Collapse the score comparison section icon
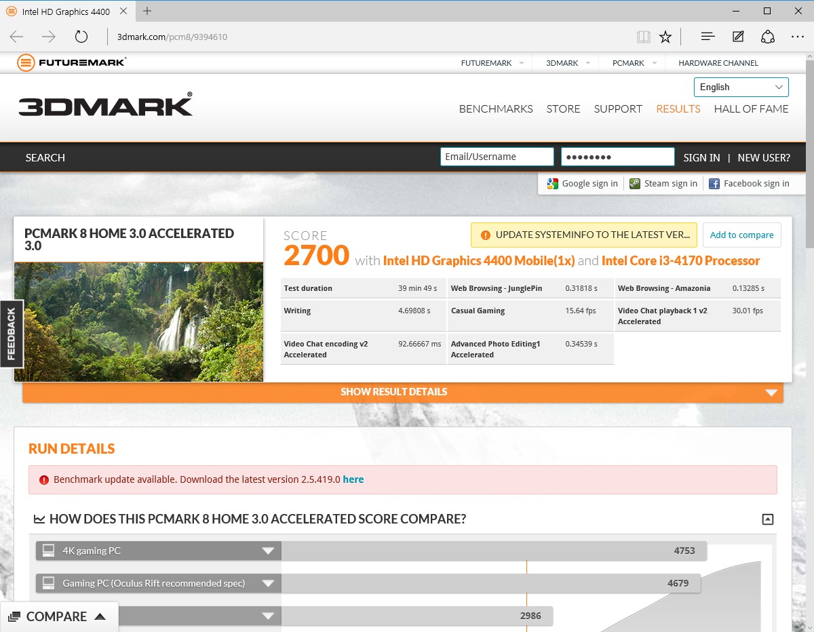Screen dimensions: 814x632 point(767,519)
